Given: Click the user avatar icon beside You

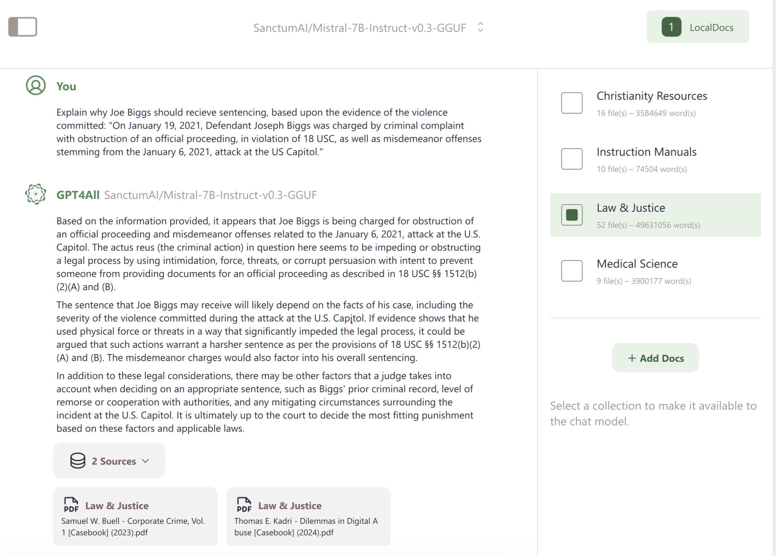Looking at the screenshot, I should click(x=36, y=86).
